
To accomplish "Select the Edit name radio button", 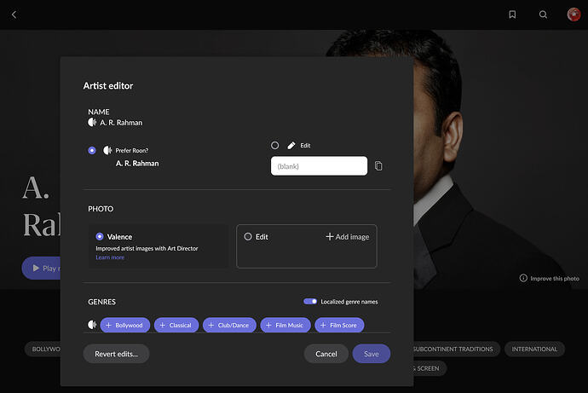I will [275, 146].
